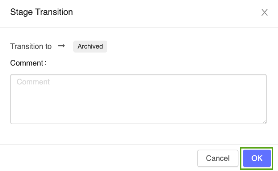Click the arrow pointing toward Archived
This screenshot has width=278, height=171.
[62, 46]
